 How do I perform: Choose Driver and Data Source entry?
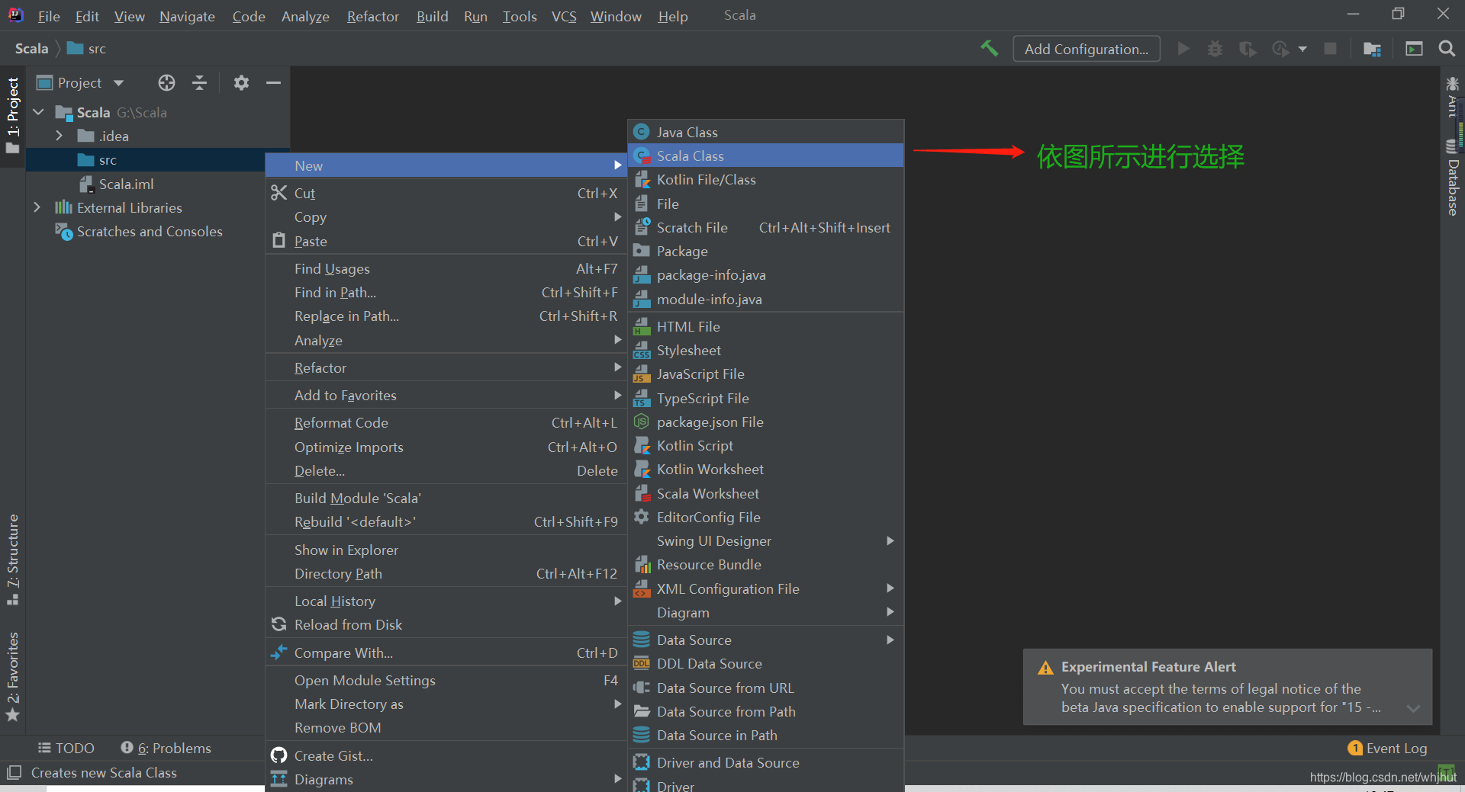point(765,762)
